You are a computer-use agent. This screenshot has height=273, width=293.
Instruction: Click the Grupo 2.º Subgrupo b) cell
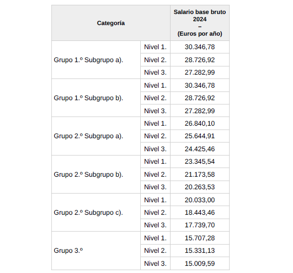click(89, 174)
